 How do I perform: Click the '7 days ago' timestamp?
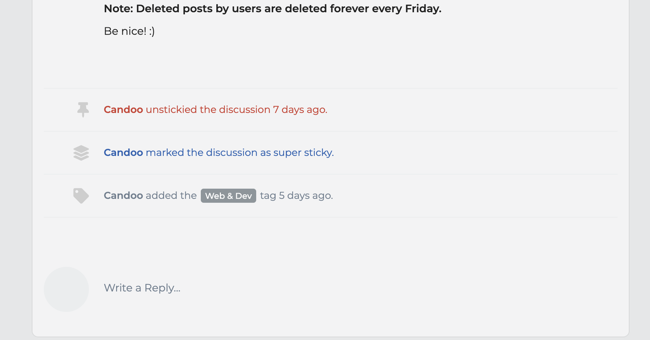coord(299,109)
